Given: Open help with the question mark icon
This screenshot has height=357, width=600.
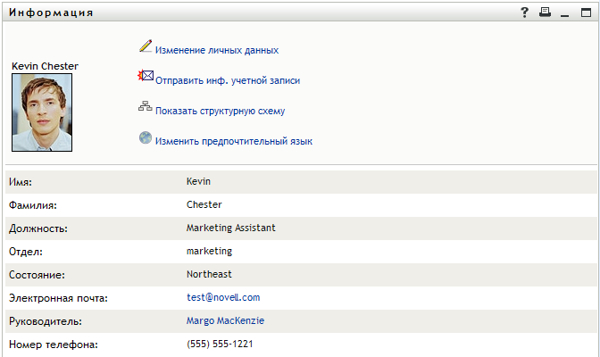Looking at the screenshot, I should [x=525, y=12].
